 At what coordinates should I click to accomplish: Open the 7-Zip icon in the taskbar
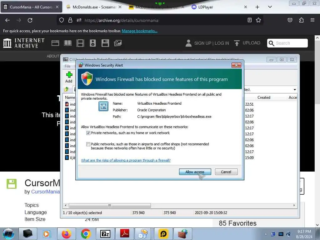pyautogui.click(x=105, y=234)
